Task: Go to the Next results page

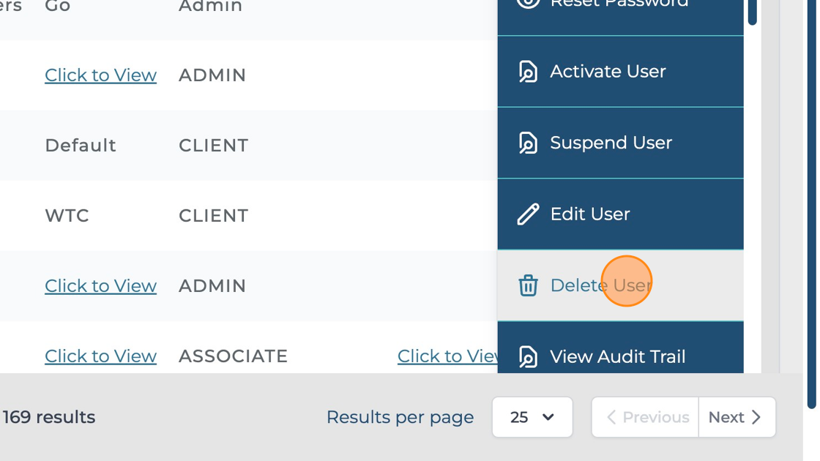Action: click(x=737, y=417)
